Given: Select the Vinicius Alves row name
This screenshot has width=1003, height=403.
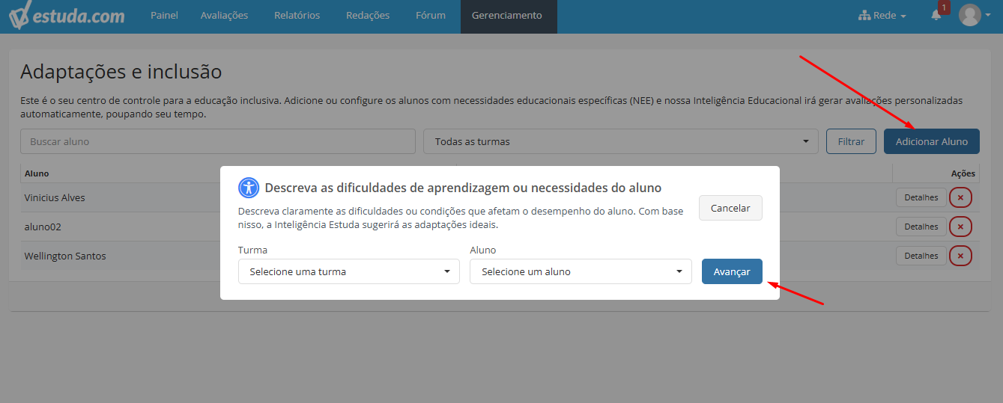Looking at the screenshot, I should click(55, 198).
